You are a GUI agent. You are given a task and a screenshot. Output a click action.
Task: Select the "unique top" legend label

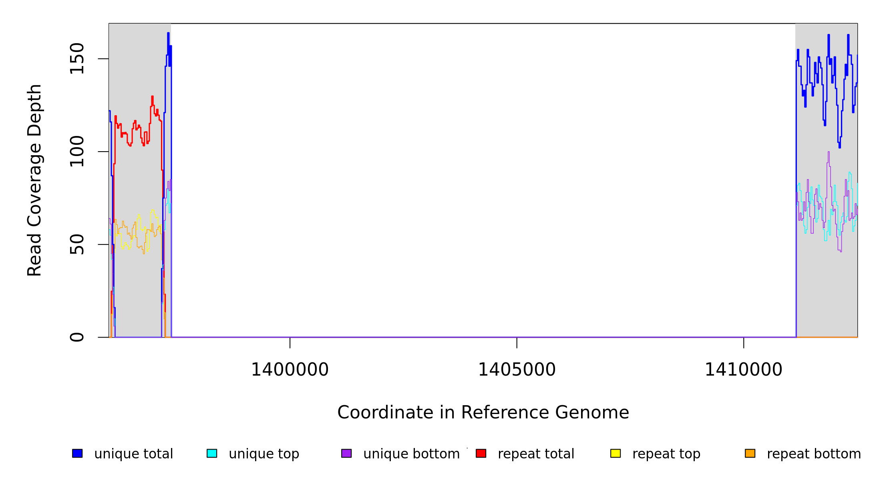(264, 454)
